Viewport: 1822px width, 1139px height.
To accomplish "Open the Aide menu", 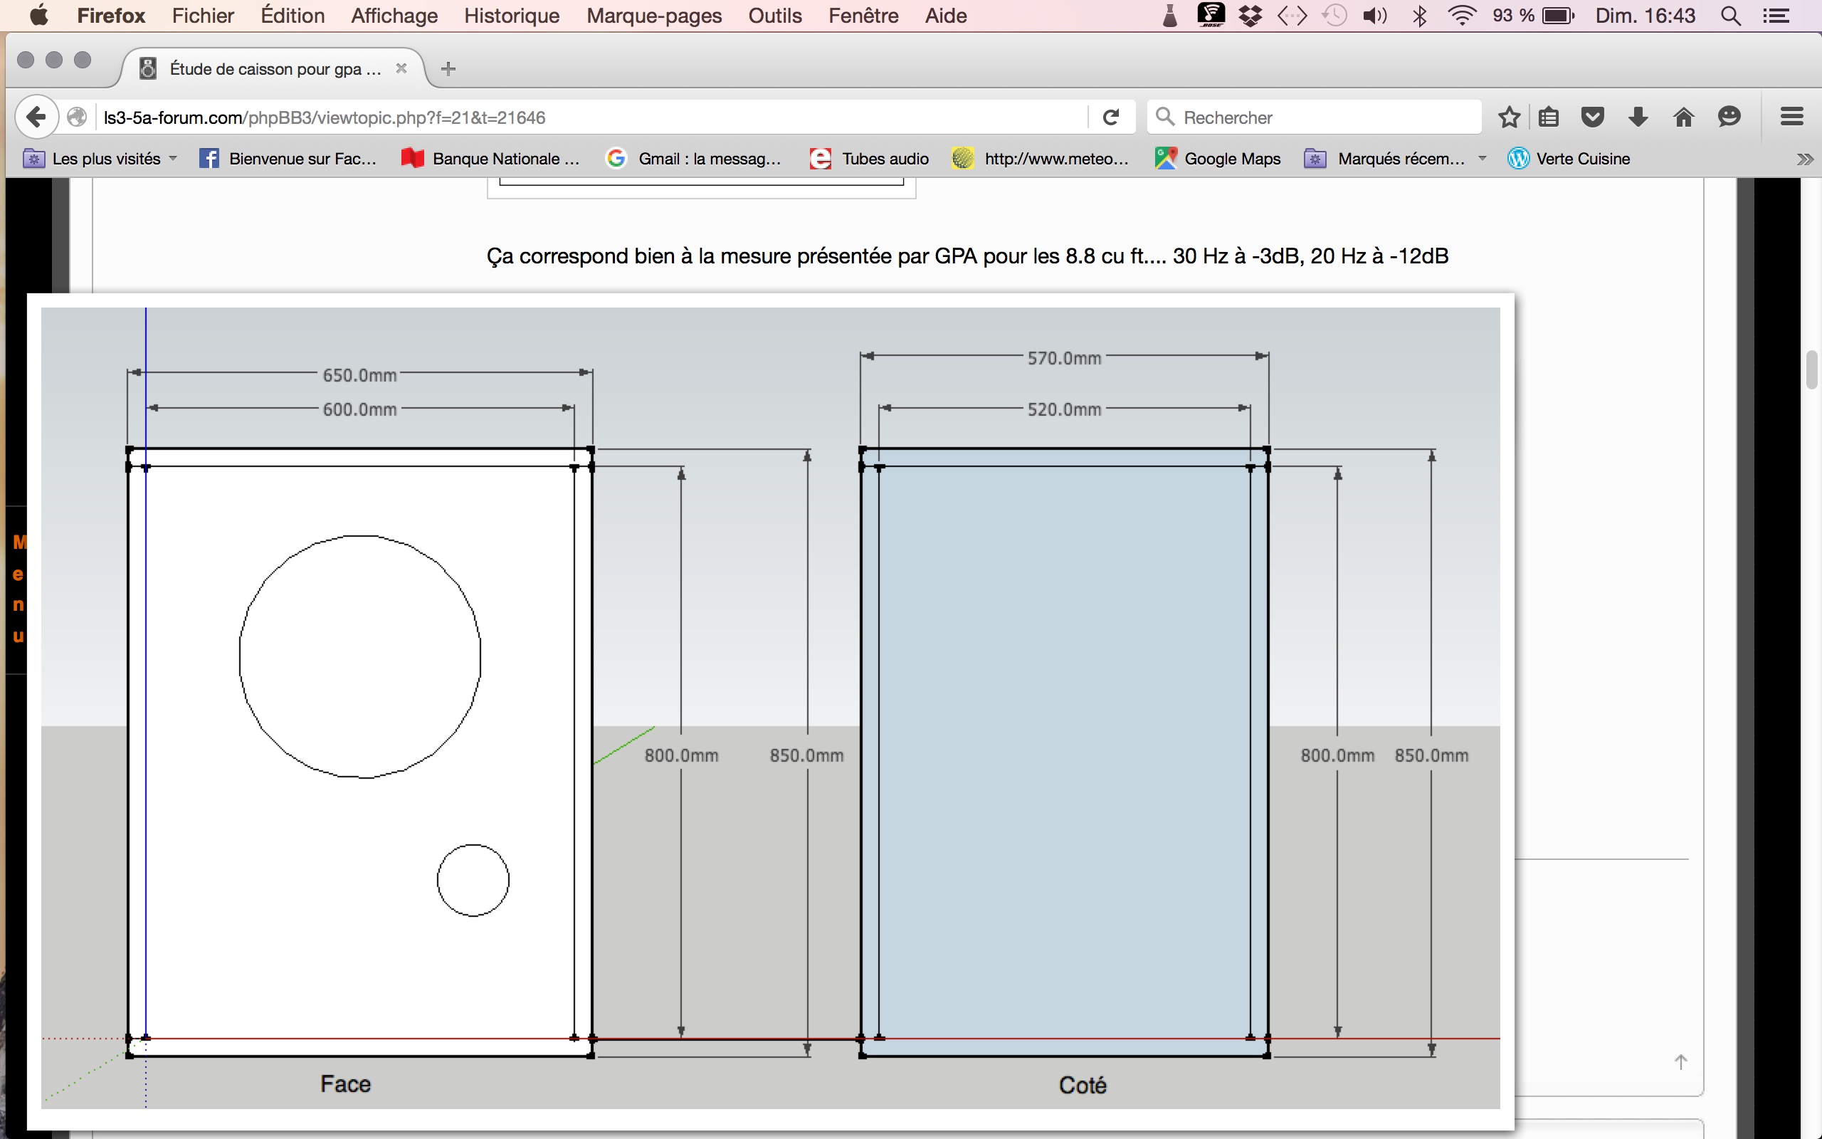I will pos(946,15).
